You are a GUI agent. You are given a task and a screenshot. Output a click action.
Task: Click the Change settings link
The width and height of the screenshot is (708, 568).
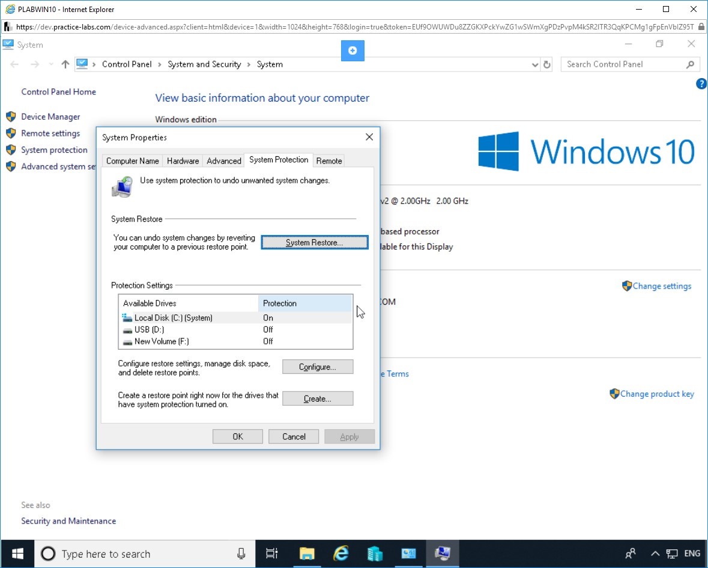coord(662,286)
